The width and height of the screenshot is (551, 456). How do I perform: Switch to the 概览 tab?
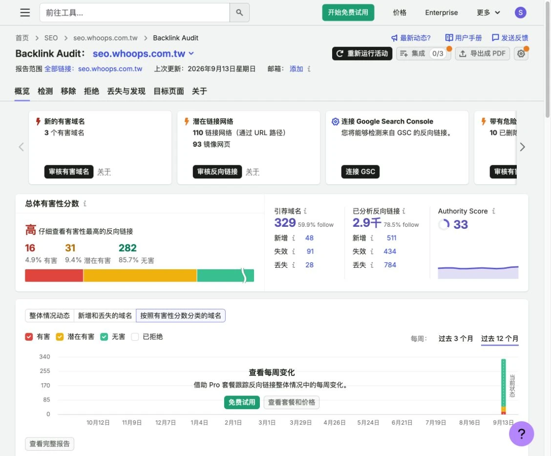point(22,91)
